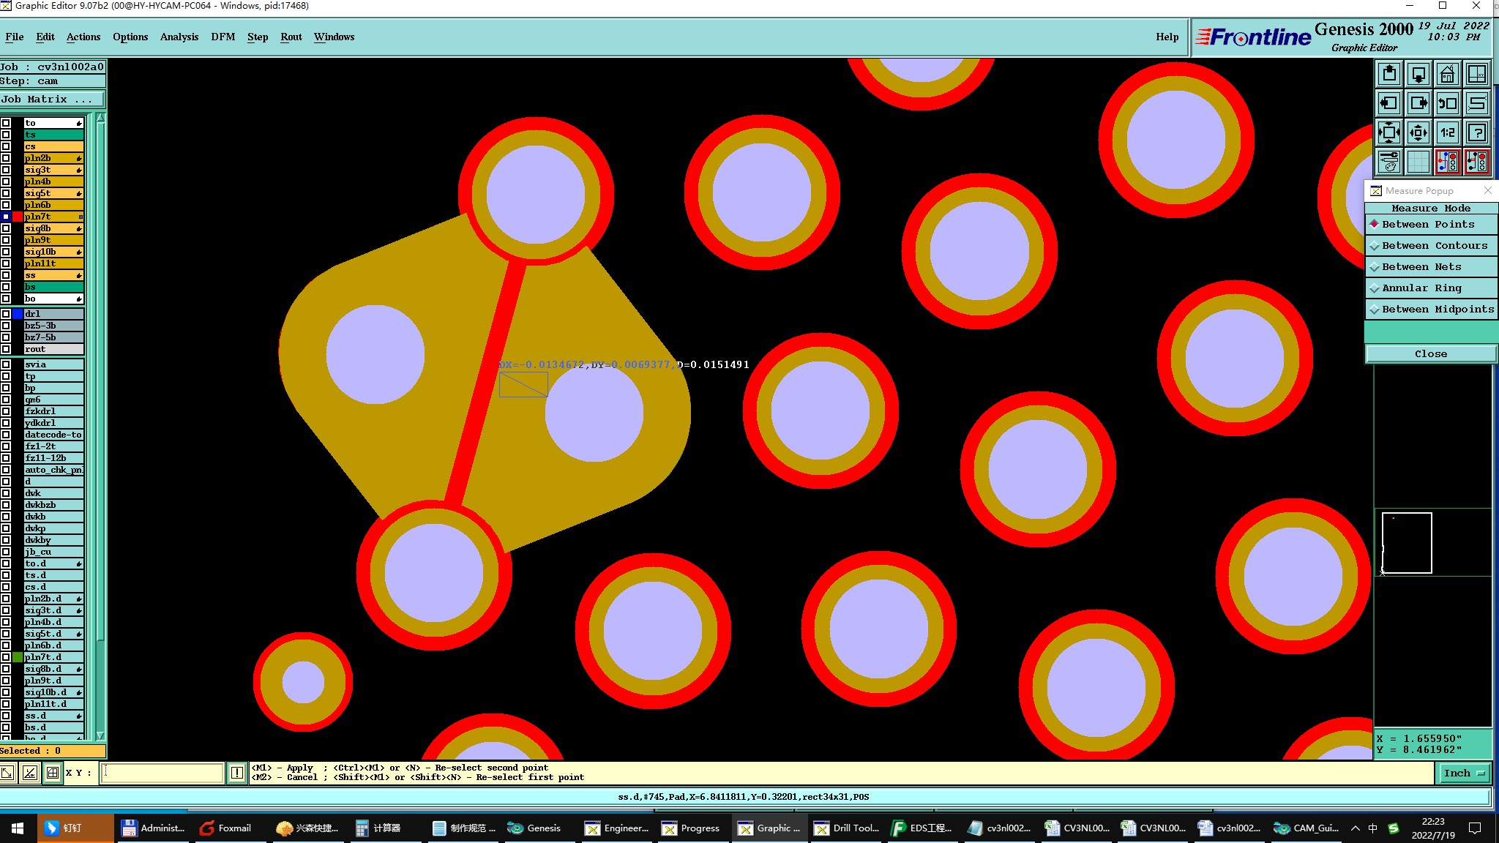Click the 1:2 zoom scale icon

pyautogui.click(x=1447, y=133)
